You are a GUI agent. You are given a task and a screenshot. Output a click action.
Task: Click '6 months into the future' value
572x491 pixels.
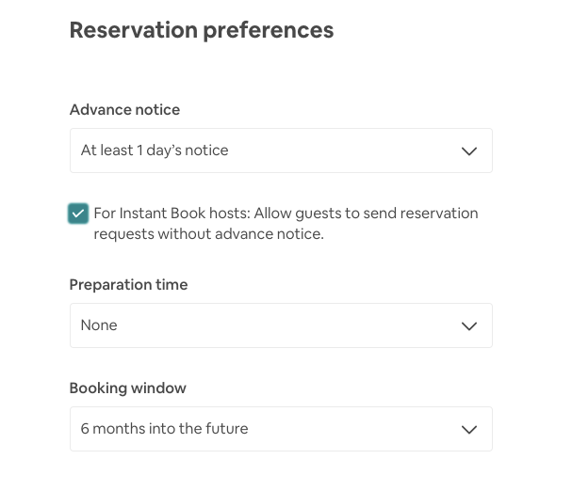coord(164,429)
